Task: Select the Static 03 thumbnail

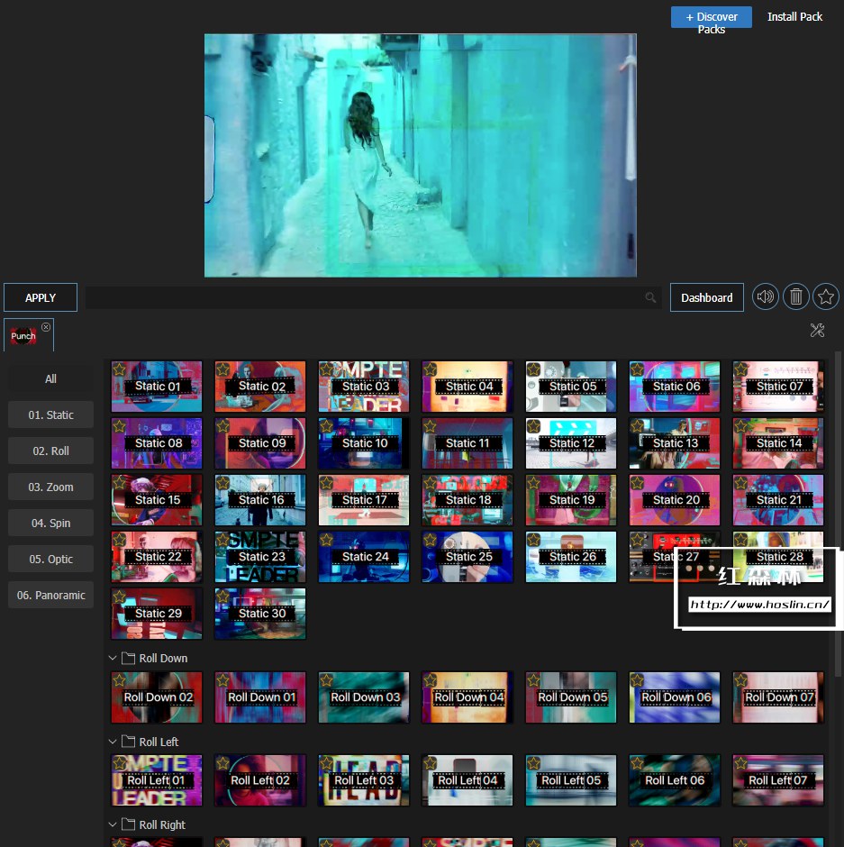Action: tap(364, 387)
